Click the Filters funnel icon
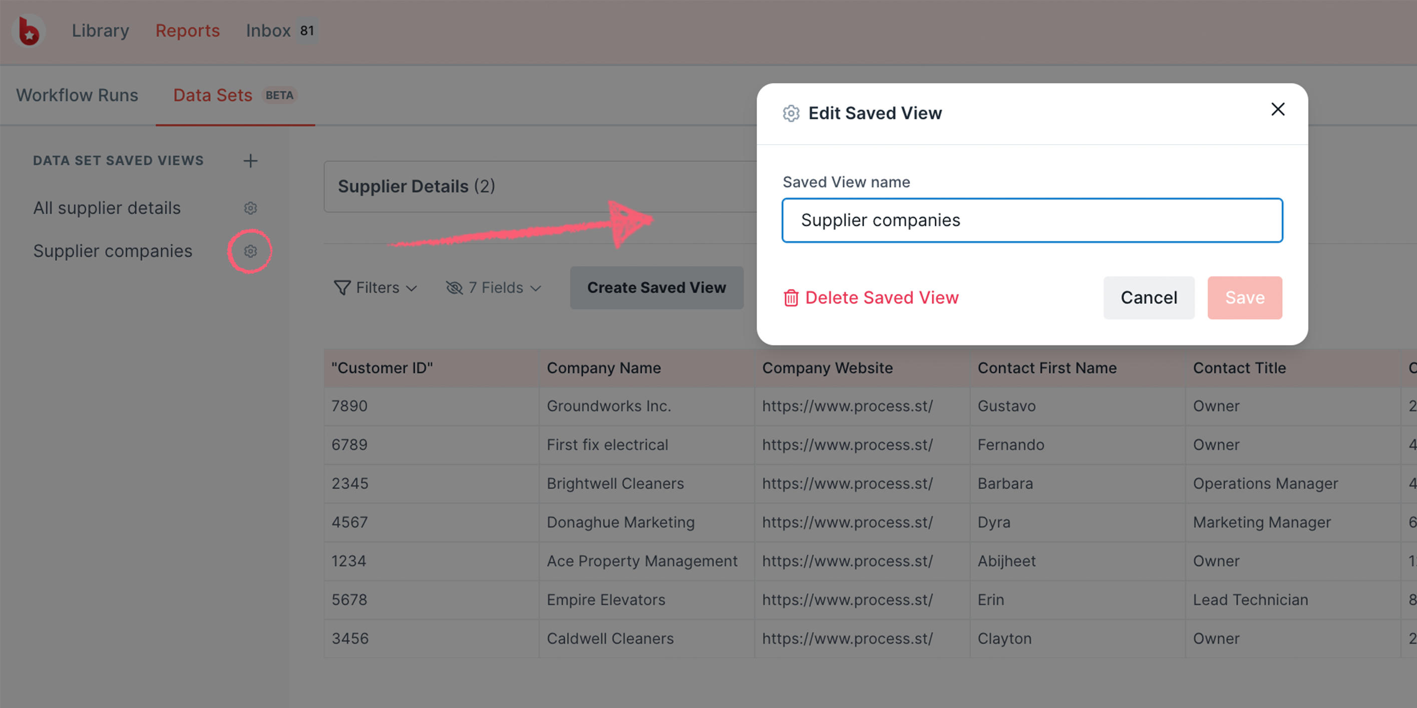 [x=342, y=288]
